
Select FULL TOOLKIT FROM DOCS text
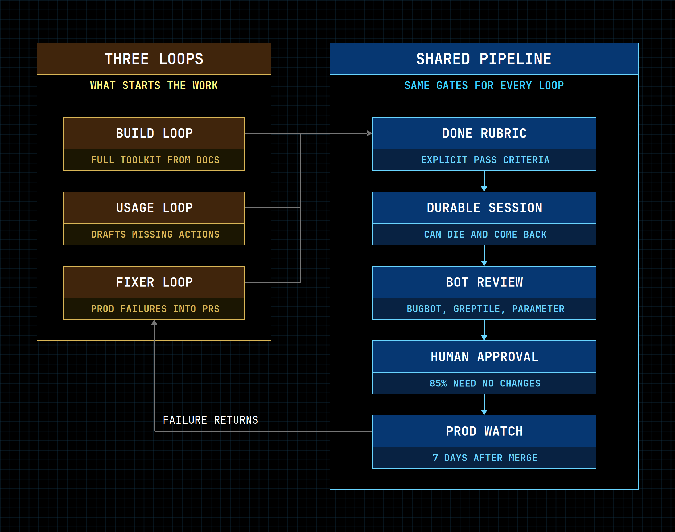[x=155, y=160]
